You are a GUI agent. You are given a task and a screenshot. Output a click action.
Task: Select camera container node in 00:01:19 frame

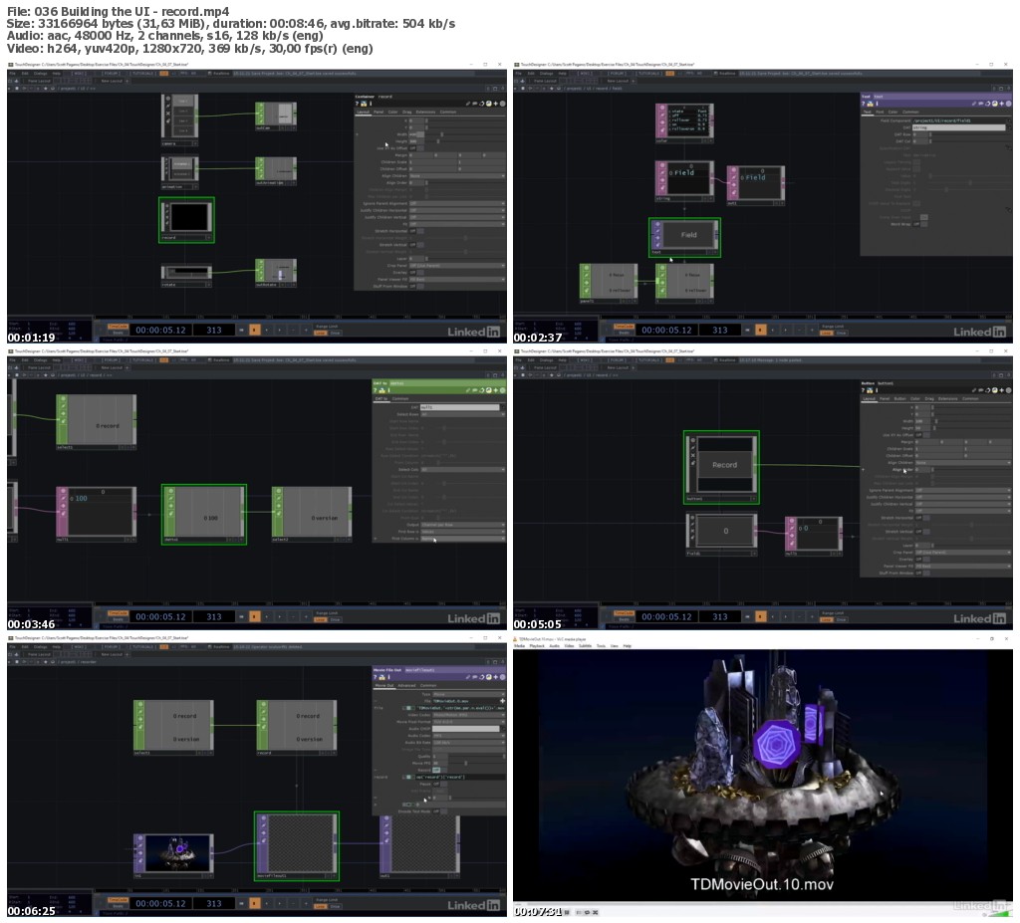tap(179, 120)
